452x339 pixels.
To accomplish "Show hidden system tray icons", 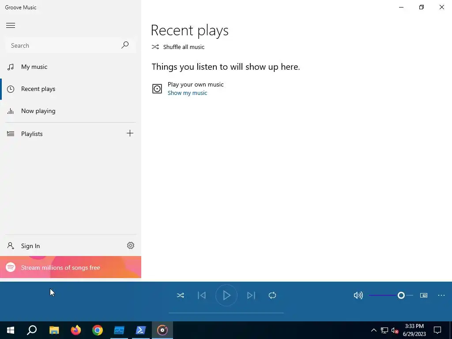I will click(x=373, y=330).
